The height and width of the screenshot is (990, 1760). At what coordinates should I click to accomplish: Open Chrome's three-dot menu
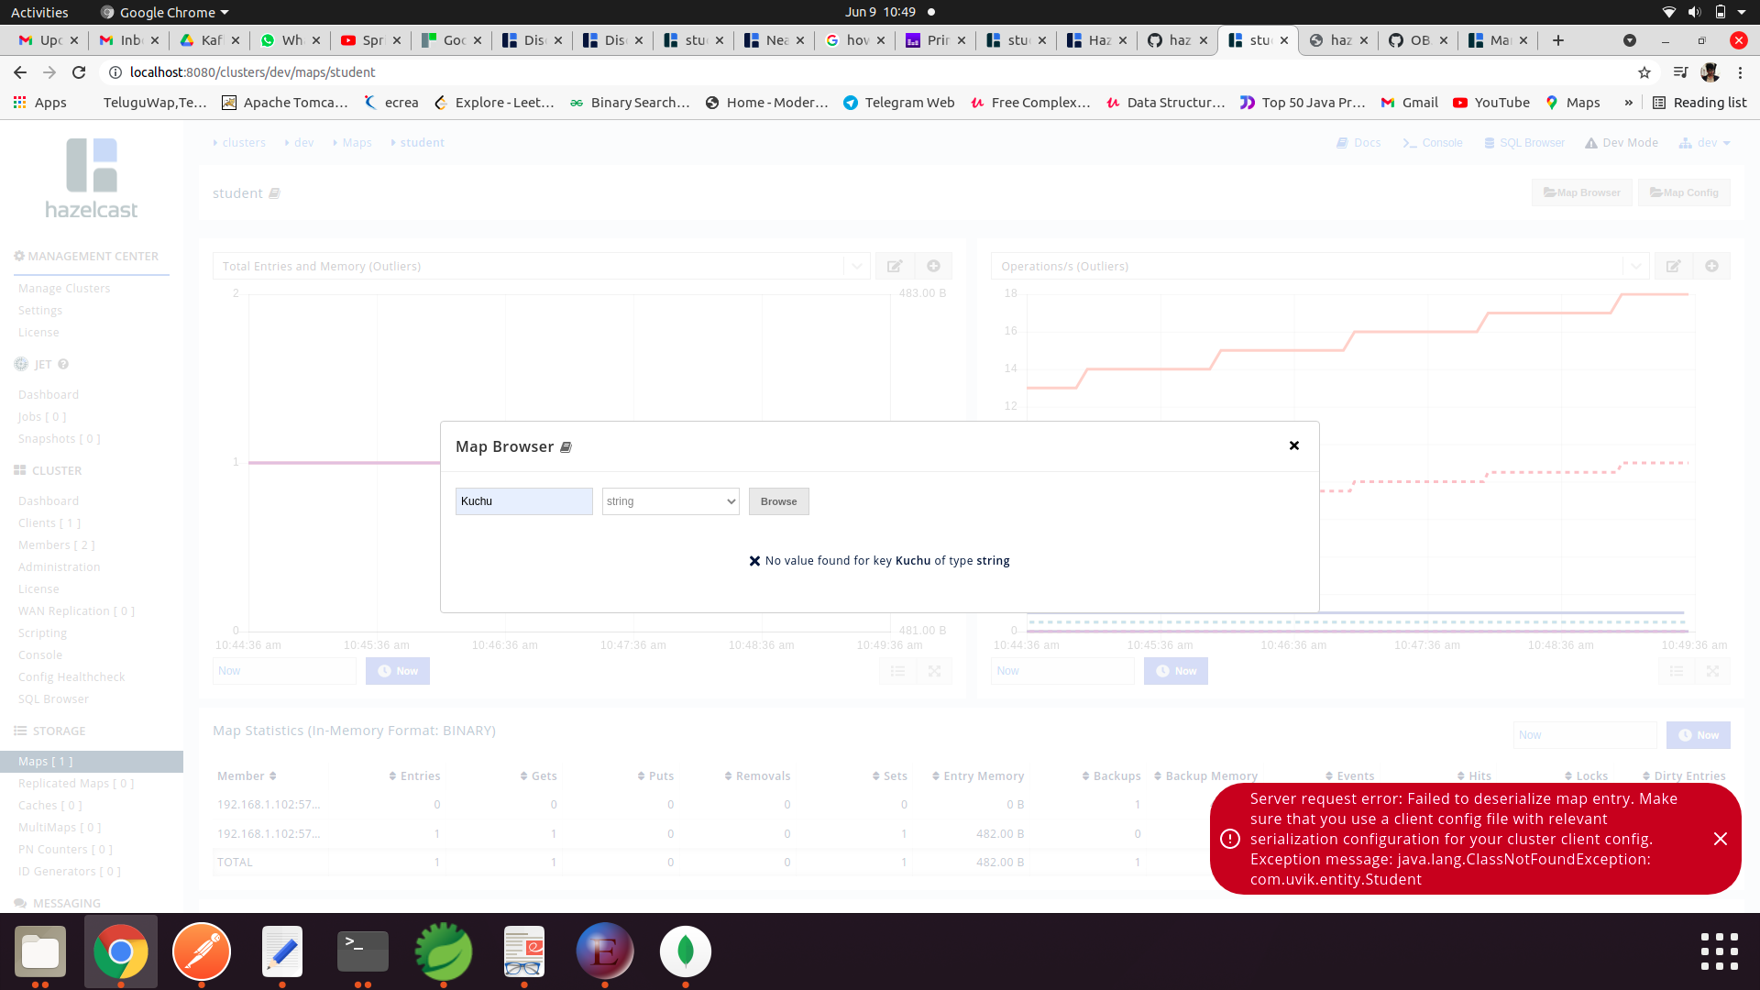click(x=1741, y=72)
